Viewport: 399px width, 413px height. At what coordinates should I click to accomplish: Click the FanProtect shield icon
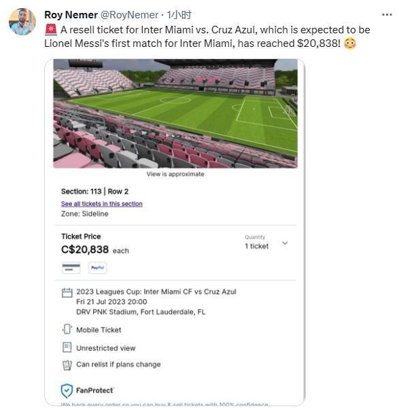[x=67, y=391]
